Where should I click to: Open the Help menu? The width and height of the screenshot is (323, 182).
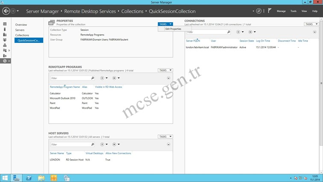(315, 11)
